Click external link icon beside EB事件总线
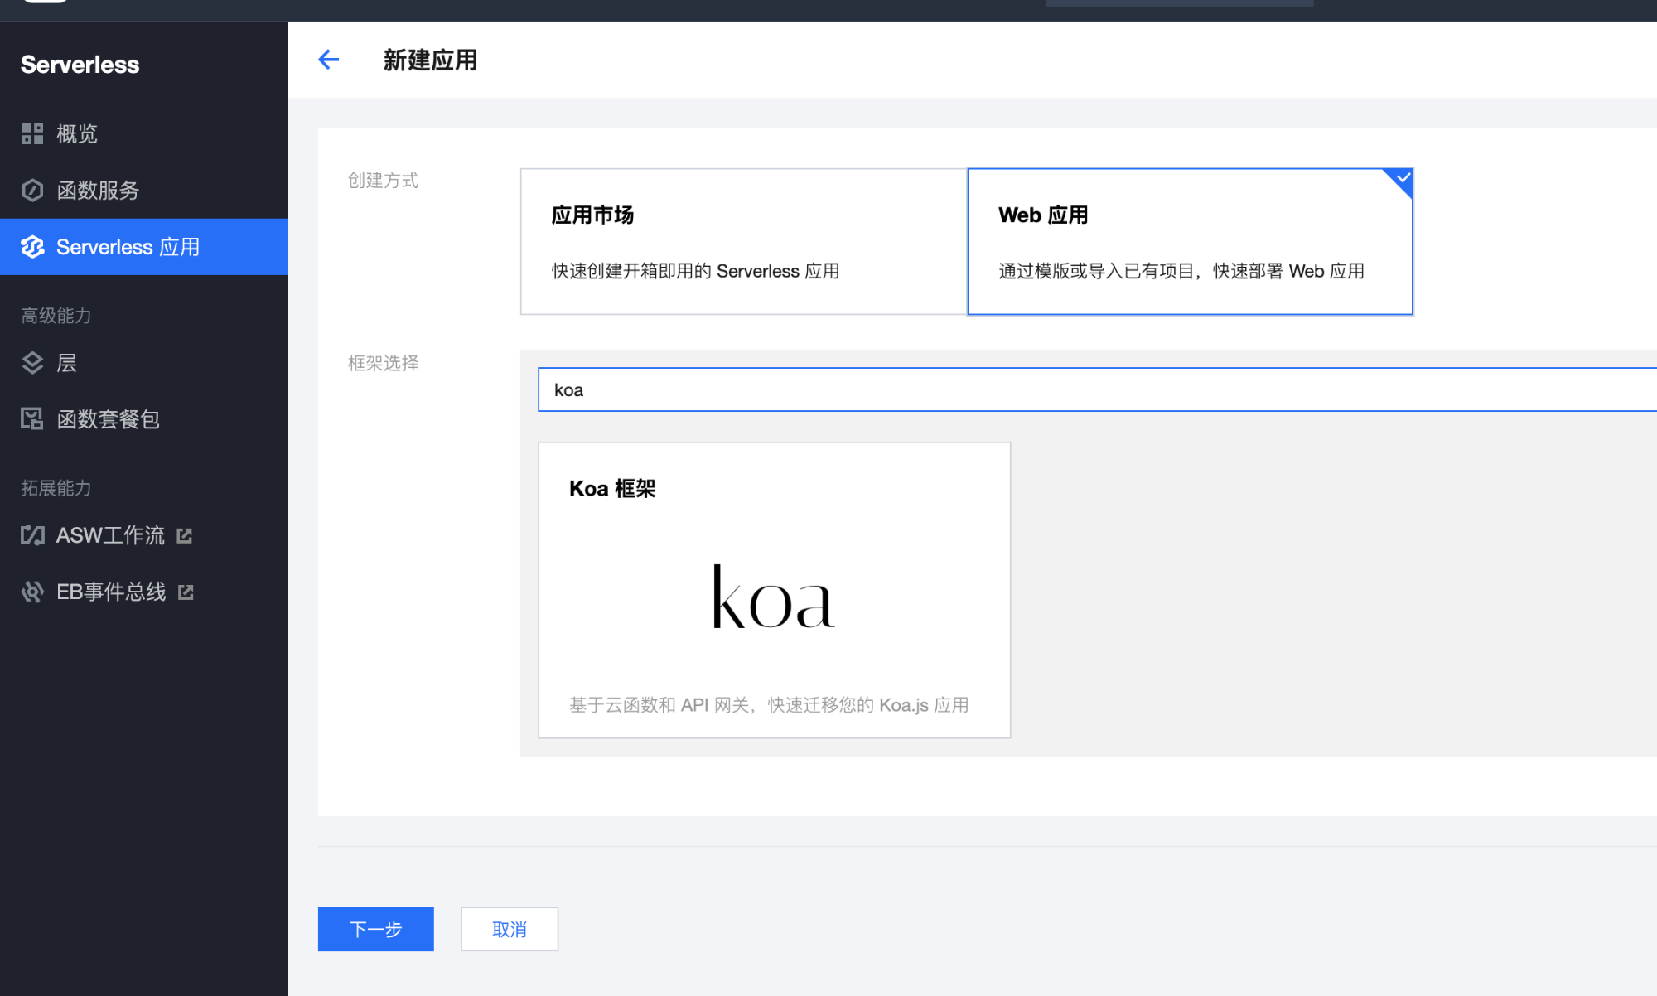1657x996 pixels. click(x=186, y=592)
